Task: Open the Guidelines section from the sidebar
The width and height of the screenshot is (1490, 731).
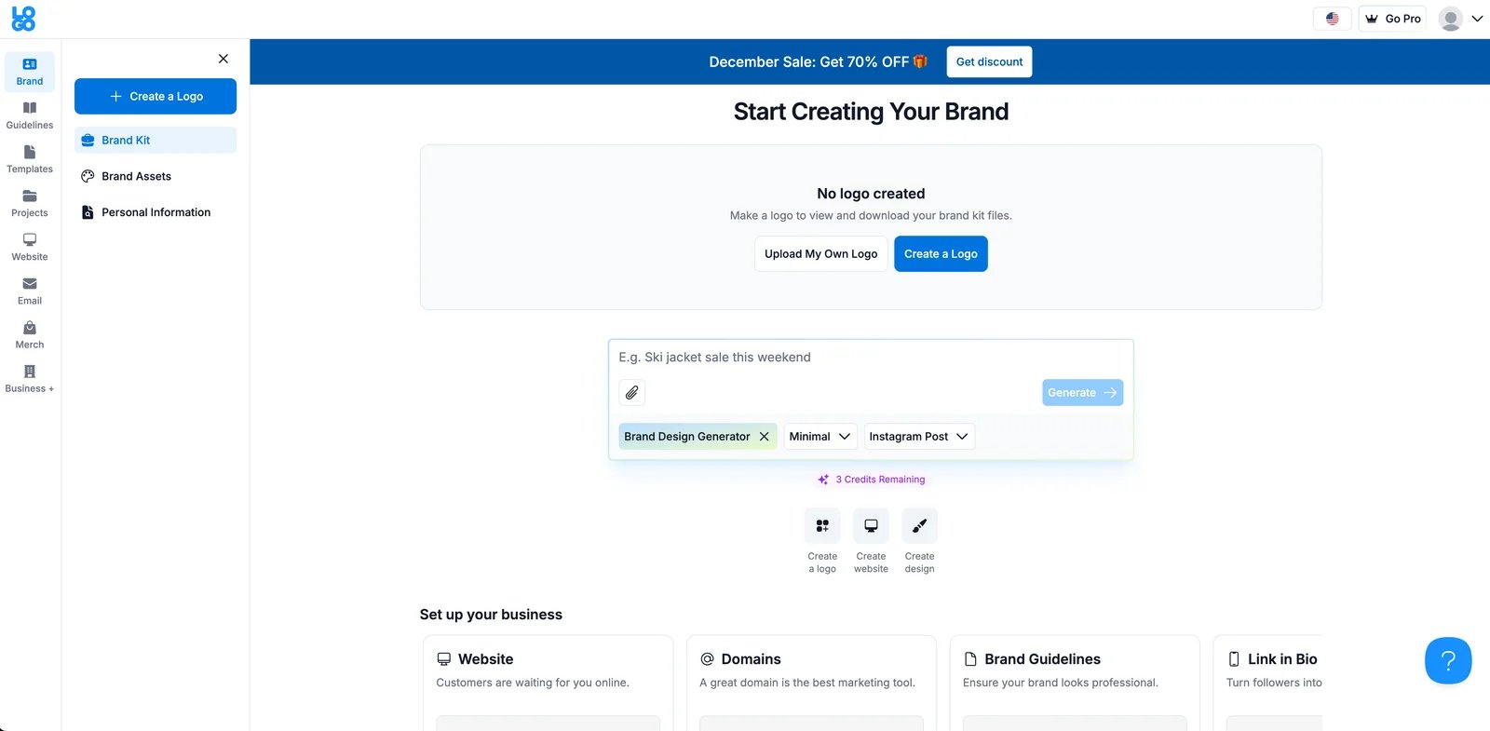Action: 29,115
